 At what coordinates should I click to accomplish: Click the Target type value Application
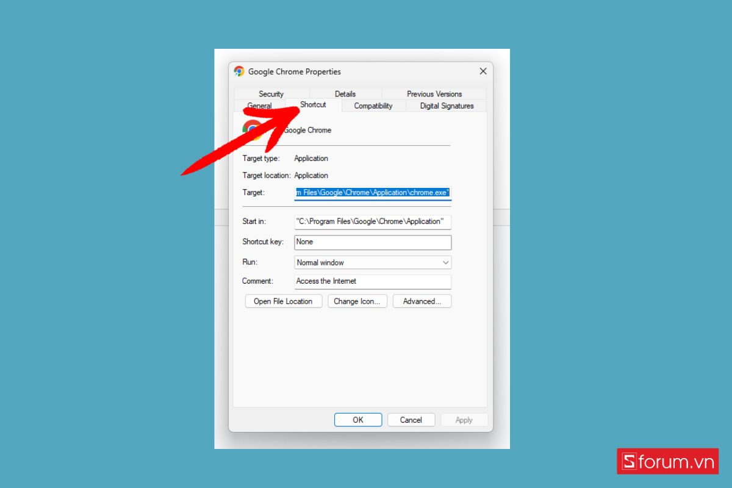pyautogui.click(x=311, y=159)
